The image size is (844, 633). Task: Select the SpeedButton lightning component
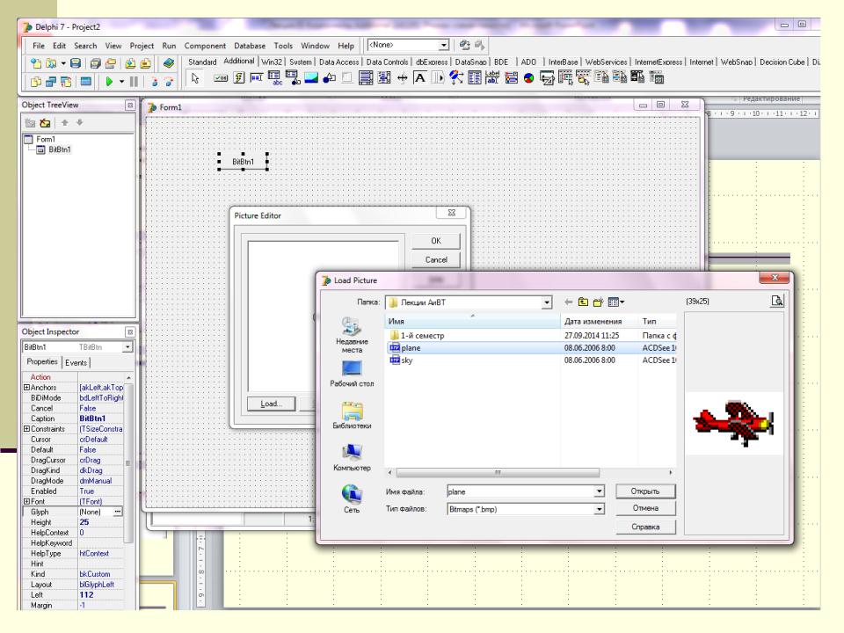point(239,78)
